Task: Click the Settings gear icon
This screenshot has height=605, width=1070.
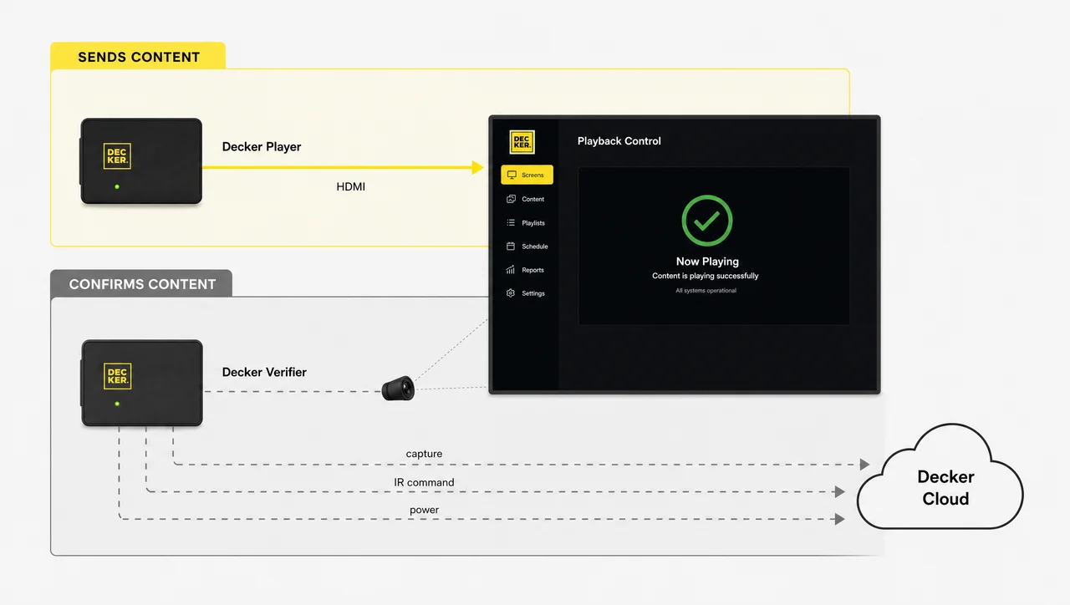Action: click(x=511, y=293)
